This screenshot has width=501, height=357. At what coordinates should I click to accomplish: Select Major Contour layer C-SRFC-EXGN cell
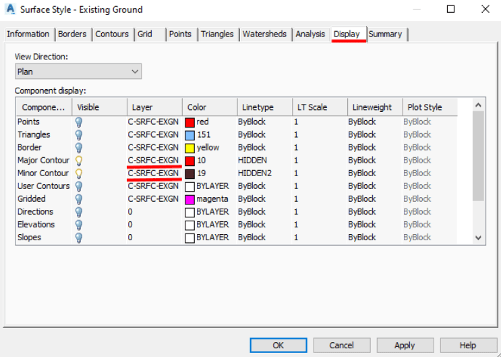153,160
